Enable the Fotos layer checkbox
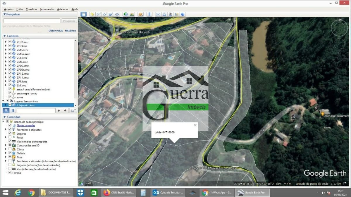The height and width of the screenshot is (197, 351). coord(10,137)
